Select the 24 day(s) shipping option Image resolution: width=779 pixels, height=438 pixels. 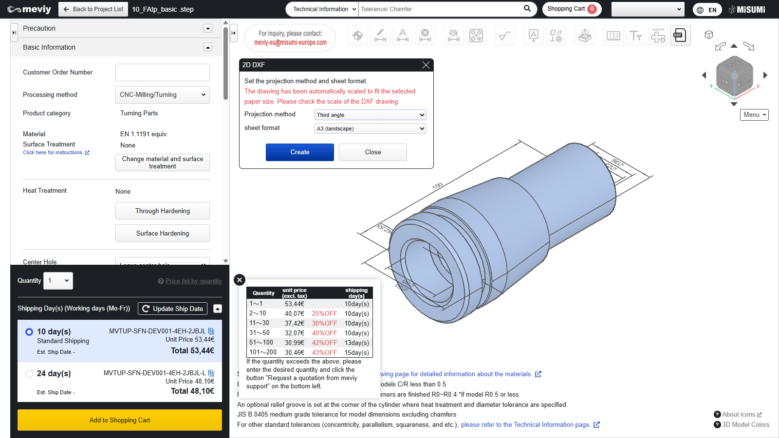pyautogui.click(x=29, y=374)
